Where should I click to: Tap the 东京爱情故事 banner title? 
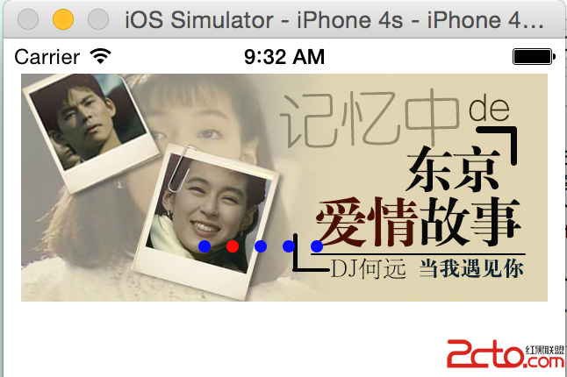tap(419, 200)
